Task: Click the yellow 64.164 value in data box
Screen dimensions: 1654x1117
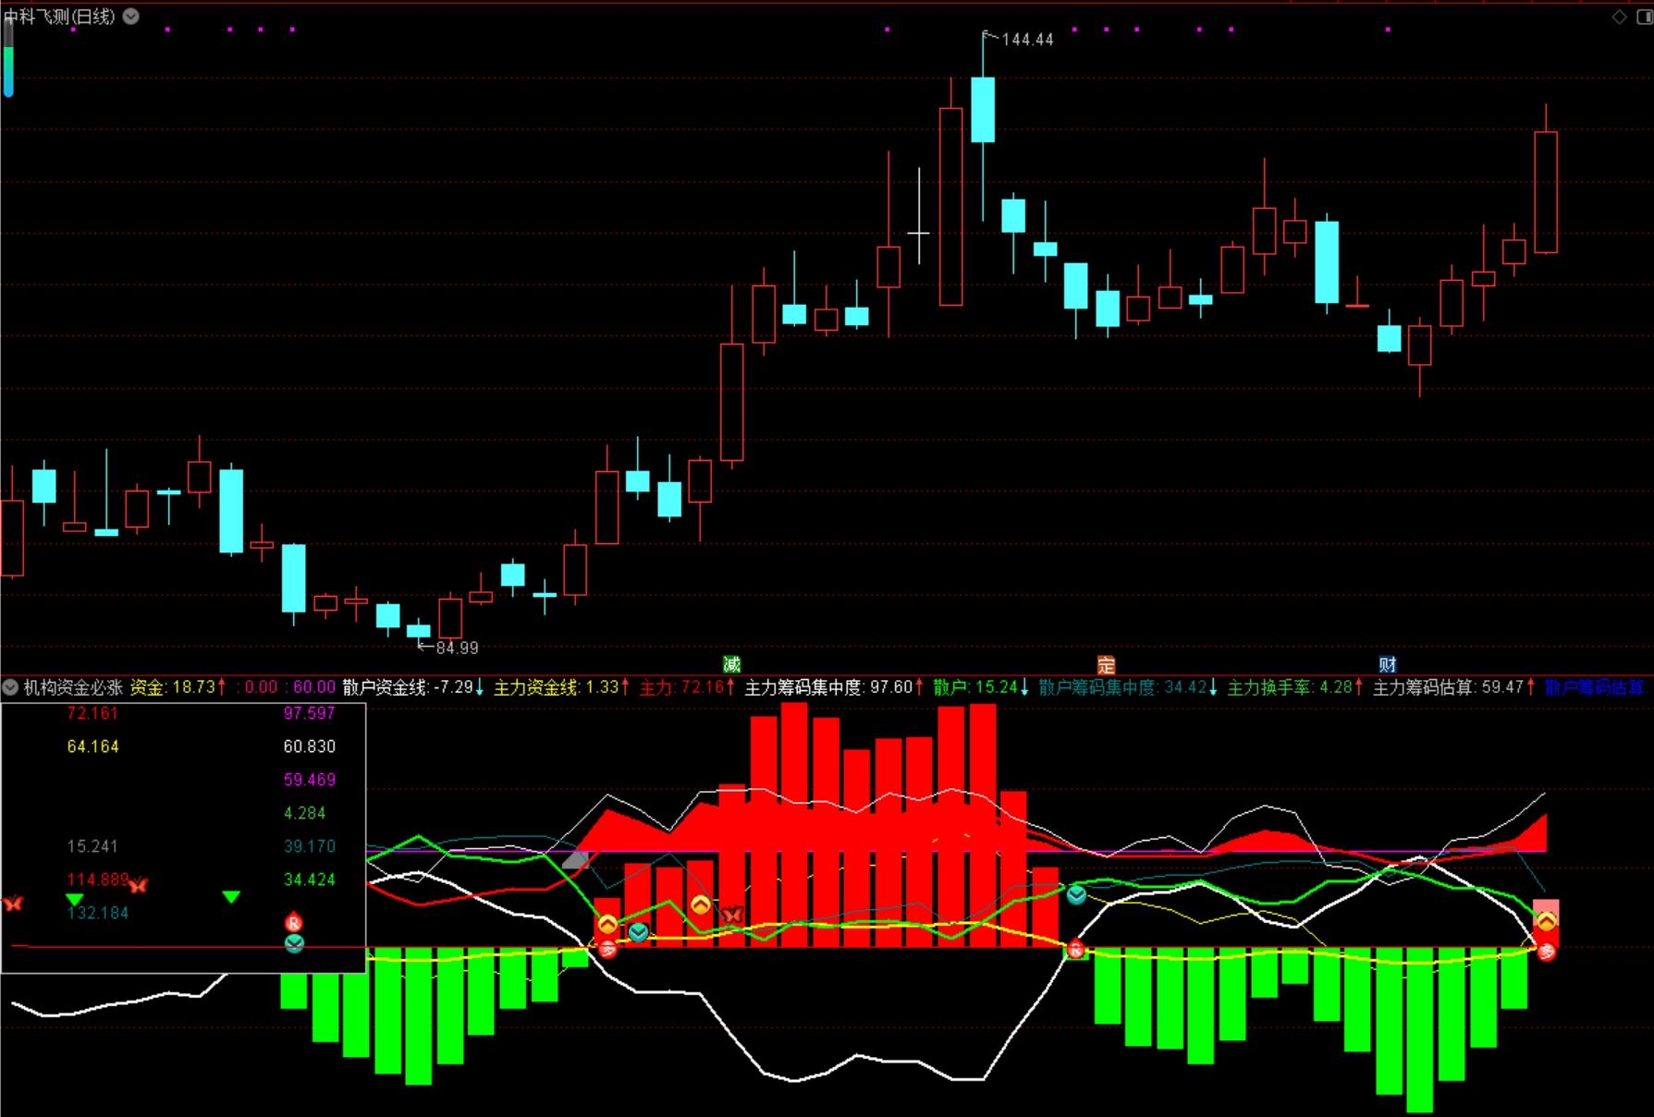Action: (92, 746)
